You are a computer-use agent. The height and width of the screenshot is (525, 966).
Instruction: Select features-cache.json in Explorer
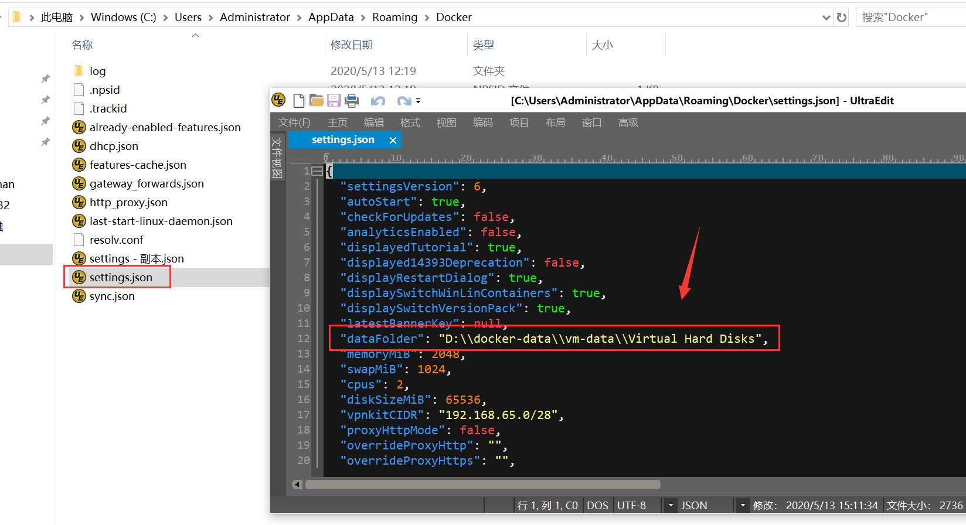pos(138,165)
